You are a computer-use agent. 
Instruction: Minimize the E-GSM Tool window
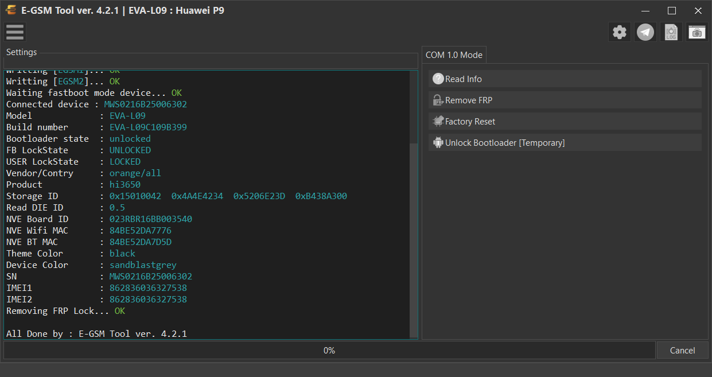point(645,10)
